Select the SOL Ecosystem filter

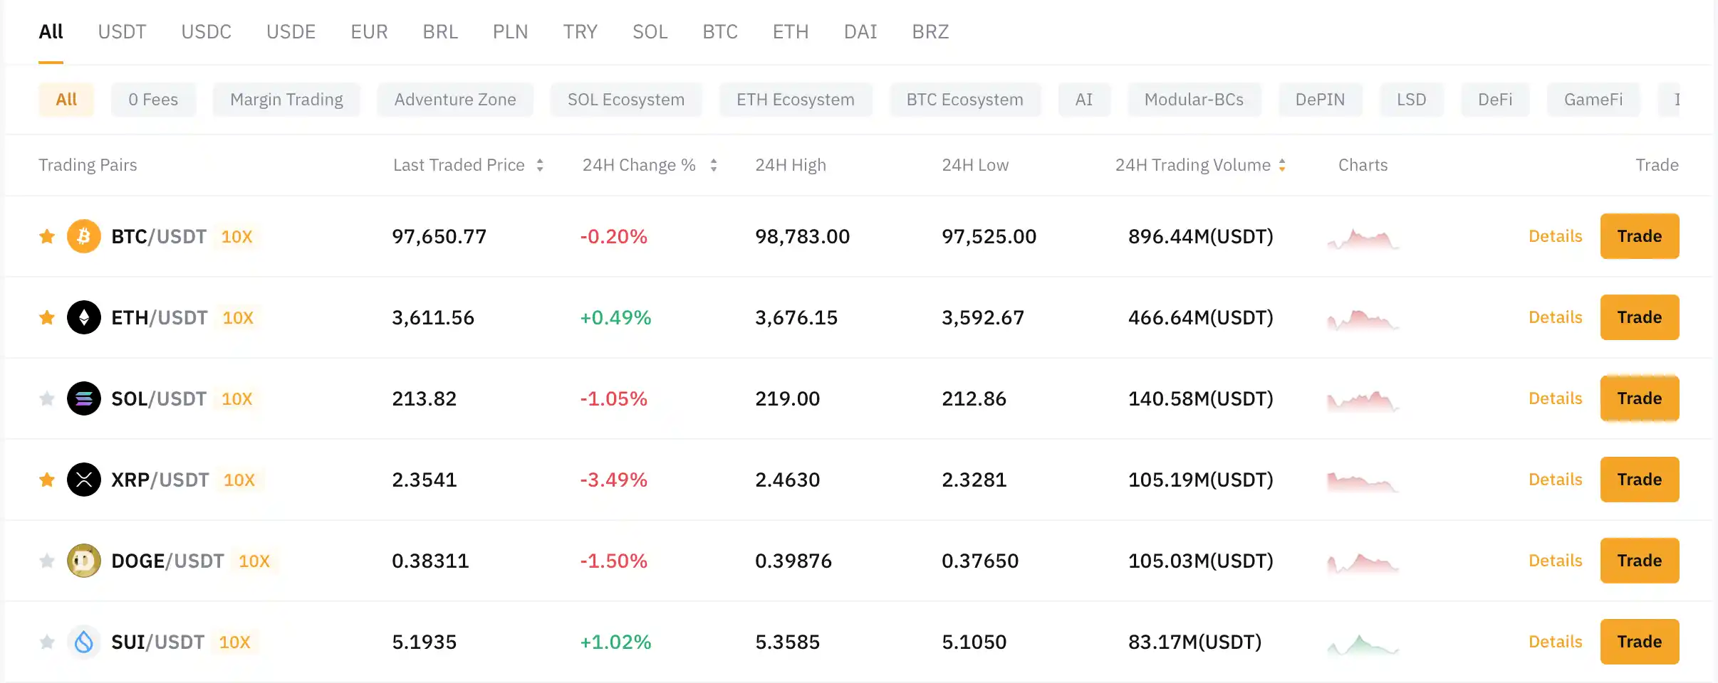click(626, 100)
